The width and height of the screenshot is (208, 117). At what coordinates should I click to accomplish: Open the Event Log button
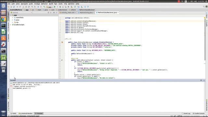(186, 113)
